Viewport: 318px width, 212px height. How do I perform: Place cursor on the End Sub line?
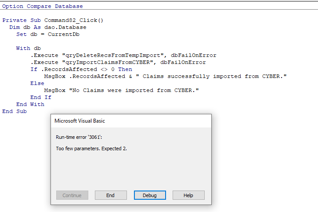[14, 111]
